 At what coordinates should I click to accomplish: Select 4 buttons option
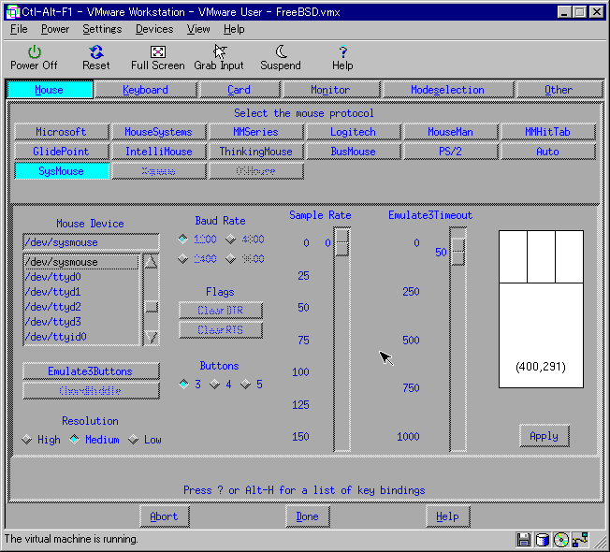tap(214, 384)
